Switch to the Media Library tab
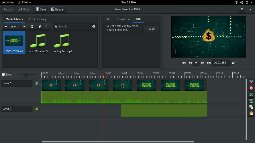Image resolution: width=255 pixels, height=143 pixels. (x=14, y=19)
